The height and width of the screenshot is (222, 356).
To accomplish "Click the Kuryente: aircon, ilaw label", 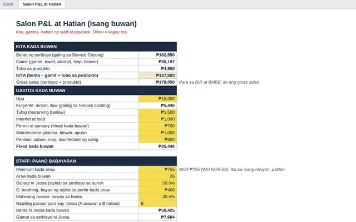I will [76, 105].
